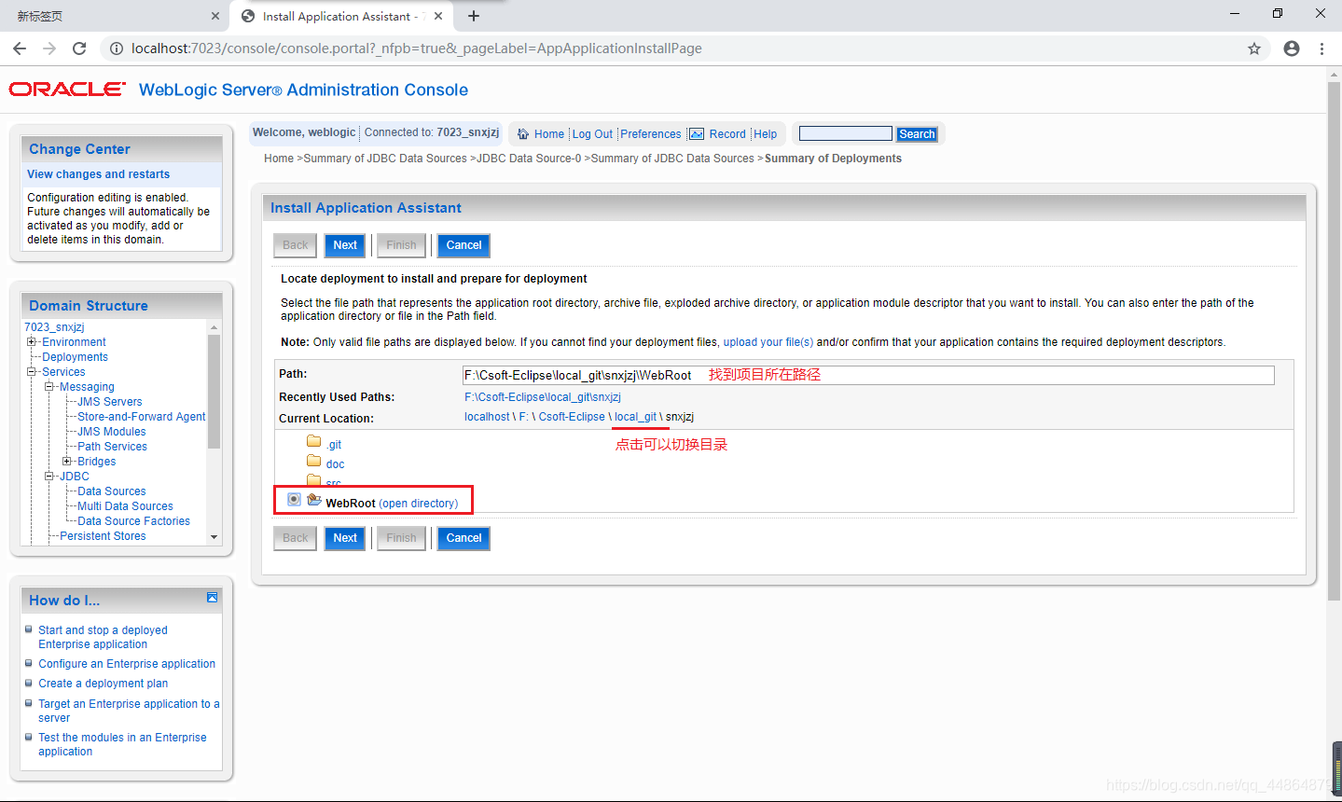The height and width of the screenshot is (802, 1342).
Task: Click JDBC Data Source-0 breadcrumb
Action: [x=529, y=159]
